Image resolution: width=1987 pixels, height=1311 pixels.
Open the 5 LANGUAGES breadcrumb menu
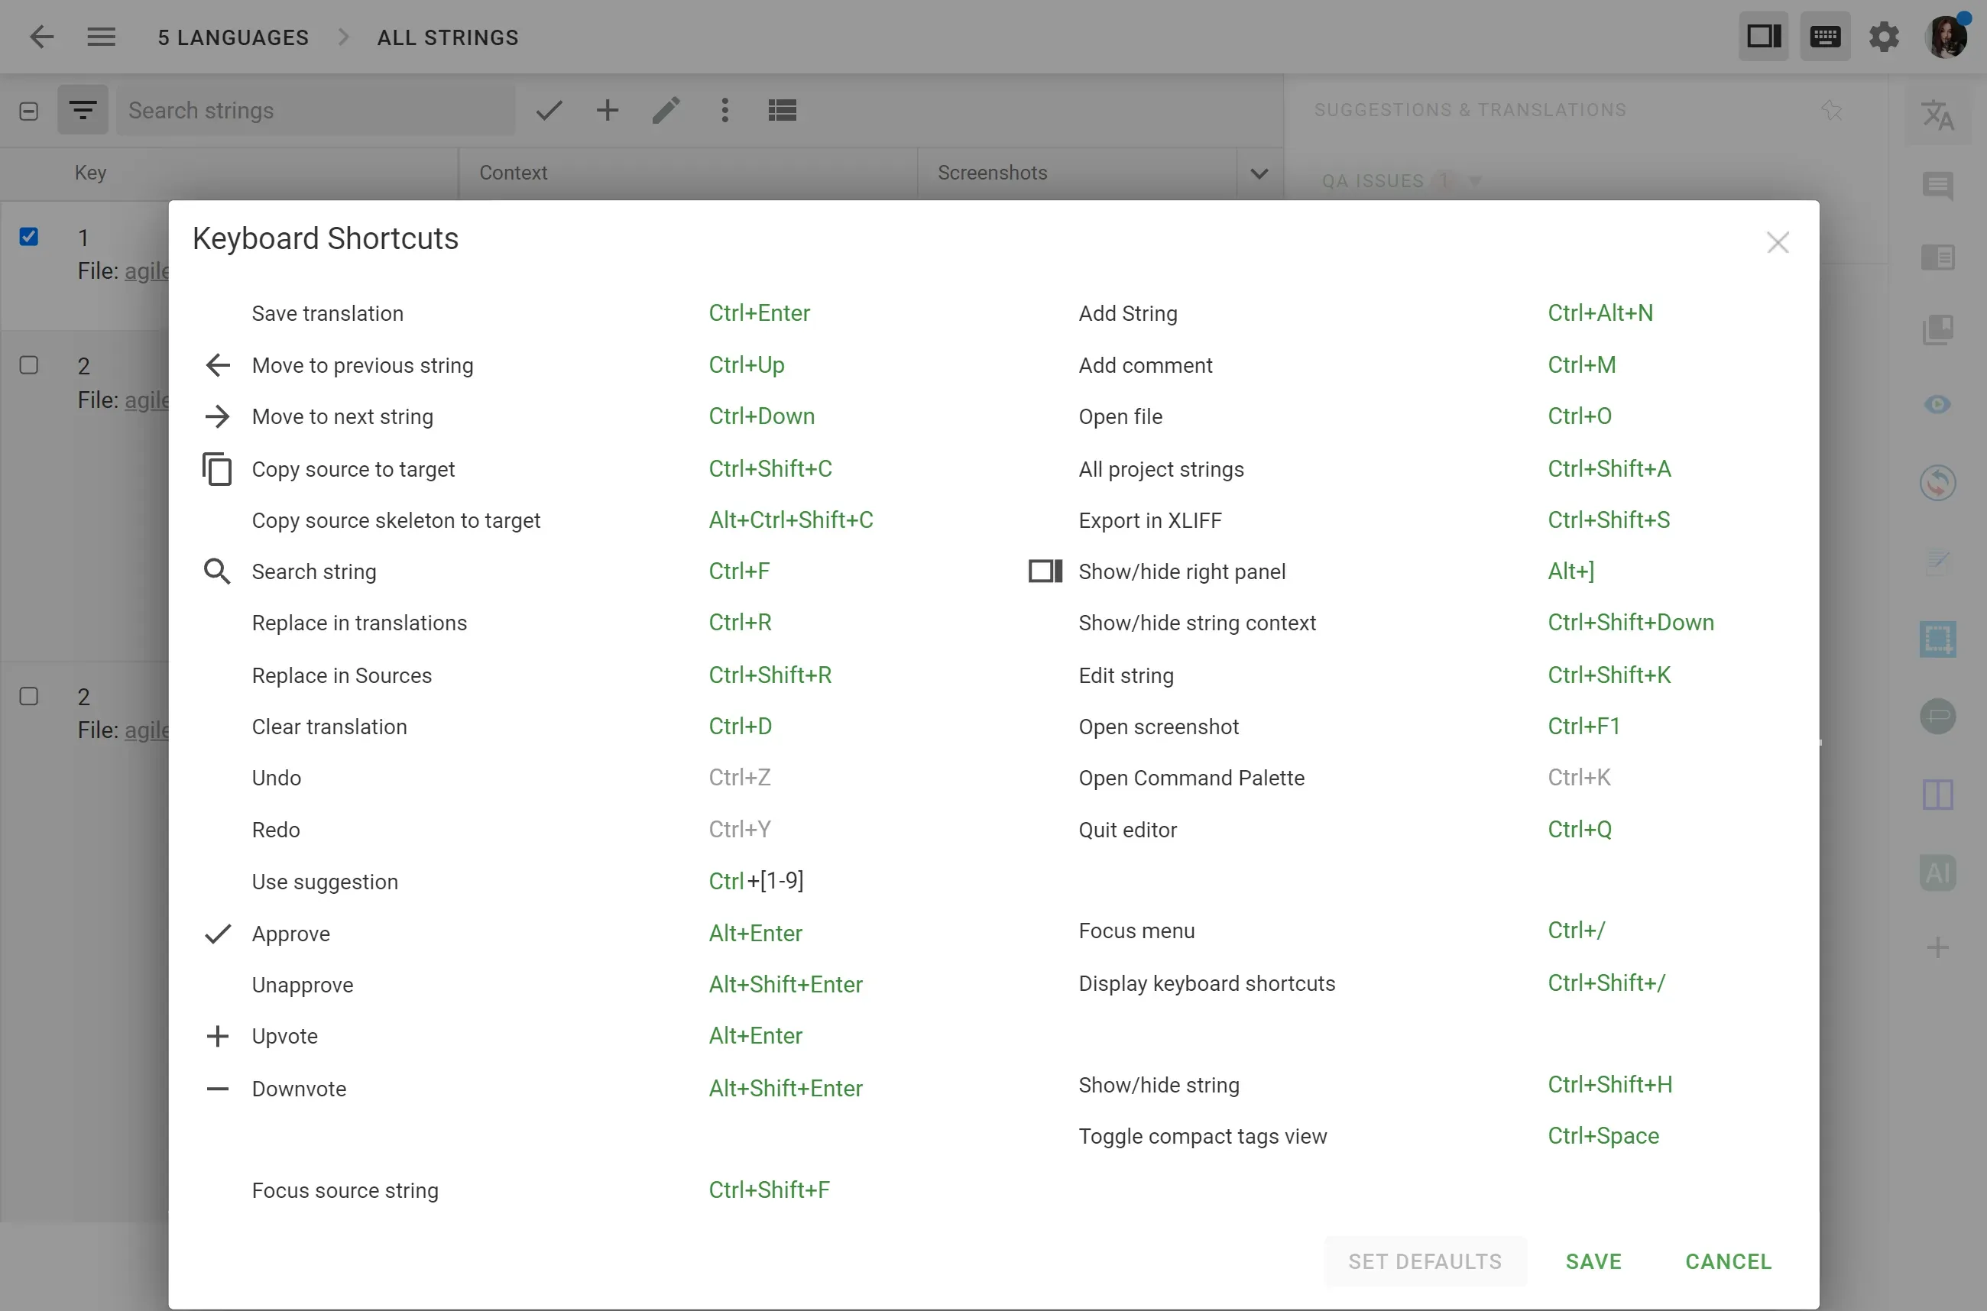(x=232, y=37)
